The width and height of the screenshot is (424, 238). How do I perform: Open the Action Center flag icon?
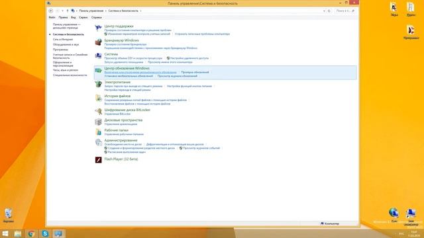[x=99, y=28]
